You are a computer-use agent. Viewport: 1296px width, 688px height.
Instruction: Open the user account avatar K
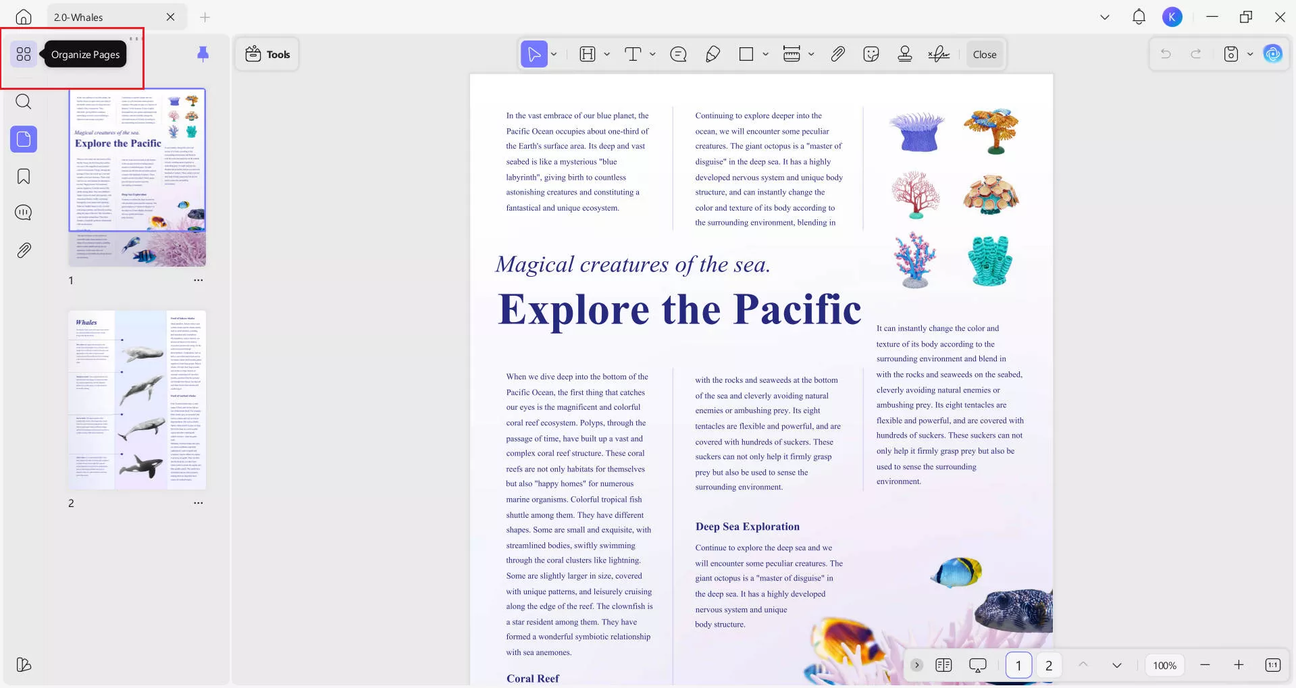[1172, 17]
